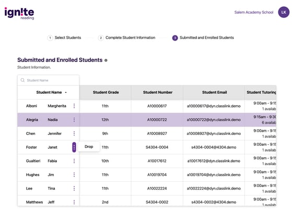Click email a10017612@dyn.classlink.demo
292x211 pixels.
pyautogui.click(x=214, y=161)
